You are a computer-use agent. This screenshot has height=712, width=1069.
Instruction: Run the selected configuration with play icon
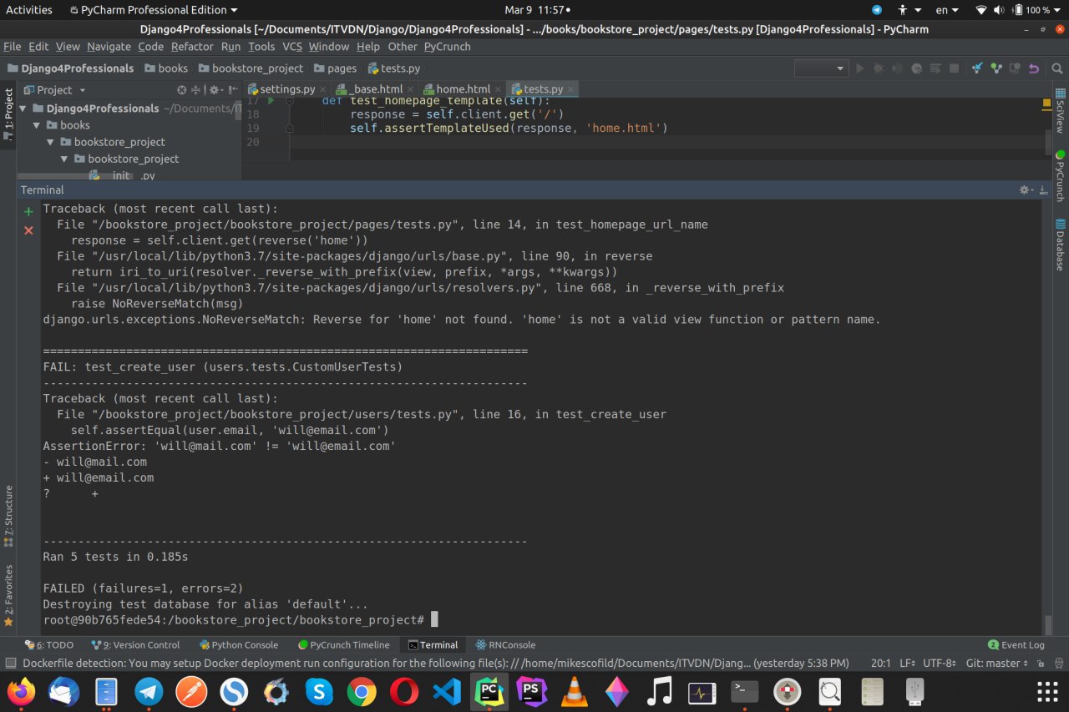860,68
